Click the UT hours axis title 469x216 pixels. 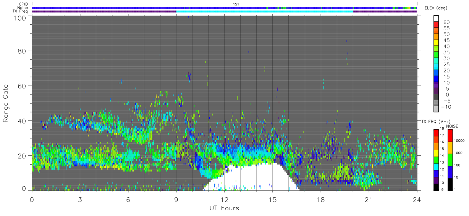[224, 208]
